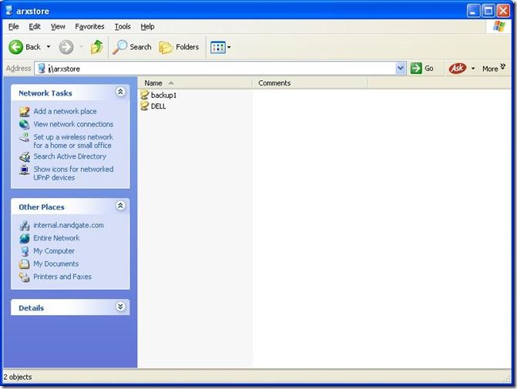The height and width of the screenshot is (389, 517).
Task: Click the Search Active Directory icon
Action: [x=24, y=157]
